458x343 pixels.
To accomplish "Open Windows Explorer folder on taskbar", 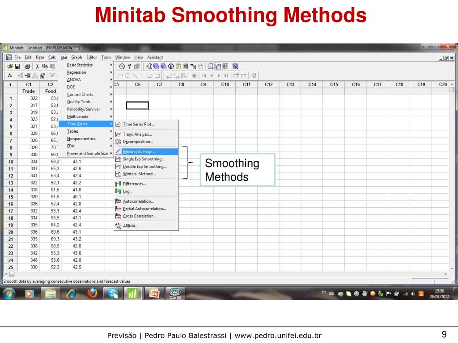I will tap(51, 293).
